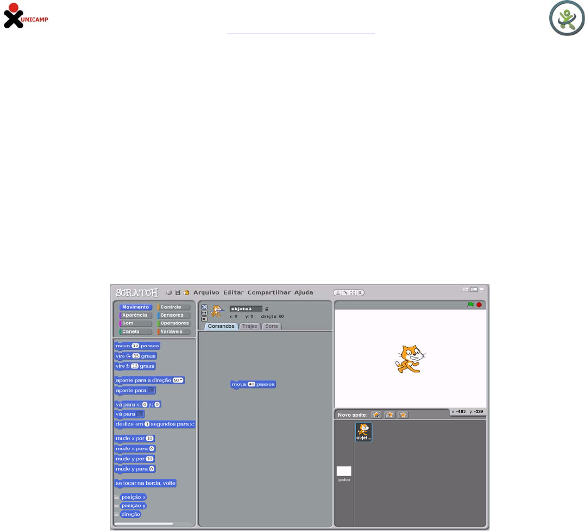Select the duplicate stamp tool
Viewport: 585px width, 532px height.
click(x=338, y=293)
